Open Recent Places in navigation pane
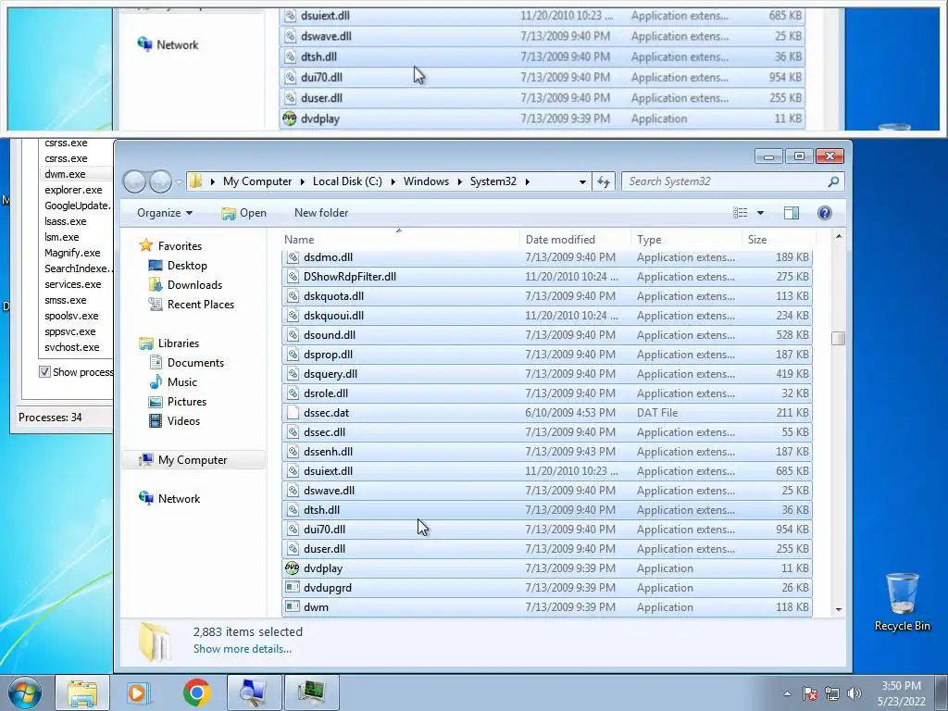The height and width of the screenshot is (711, 948). pos(201,304)
